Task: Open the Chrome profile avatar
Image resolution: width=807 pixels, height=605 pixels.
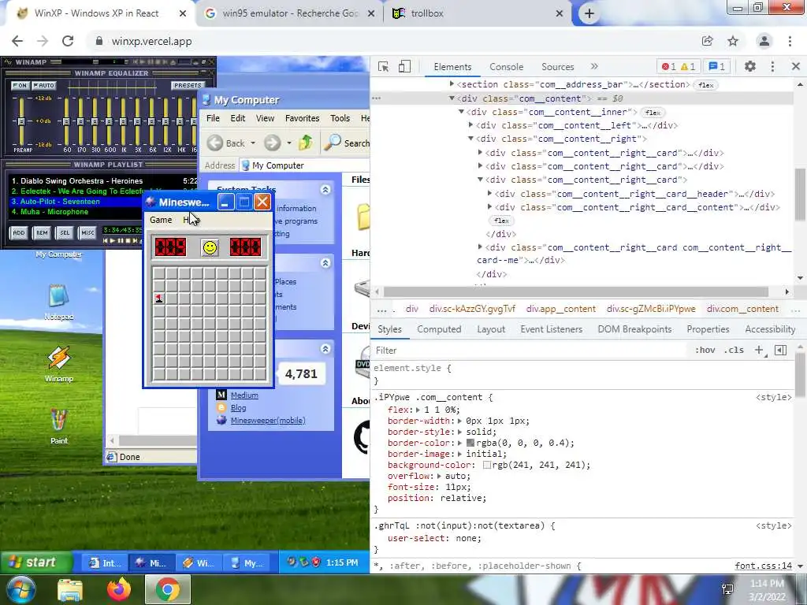Action: tap(764, 41)
